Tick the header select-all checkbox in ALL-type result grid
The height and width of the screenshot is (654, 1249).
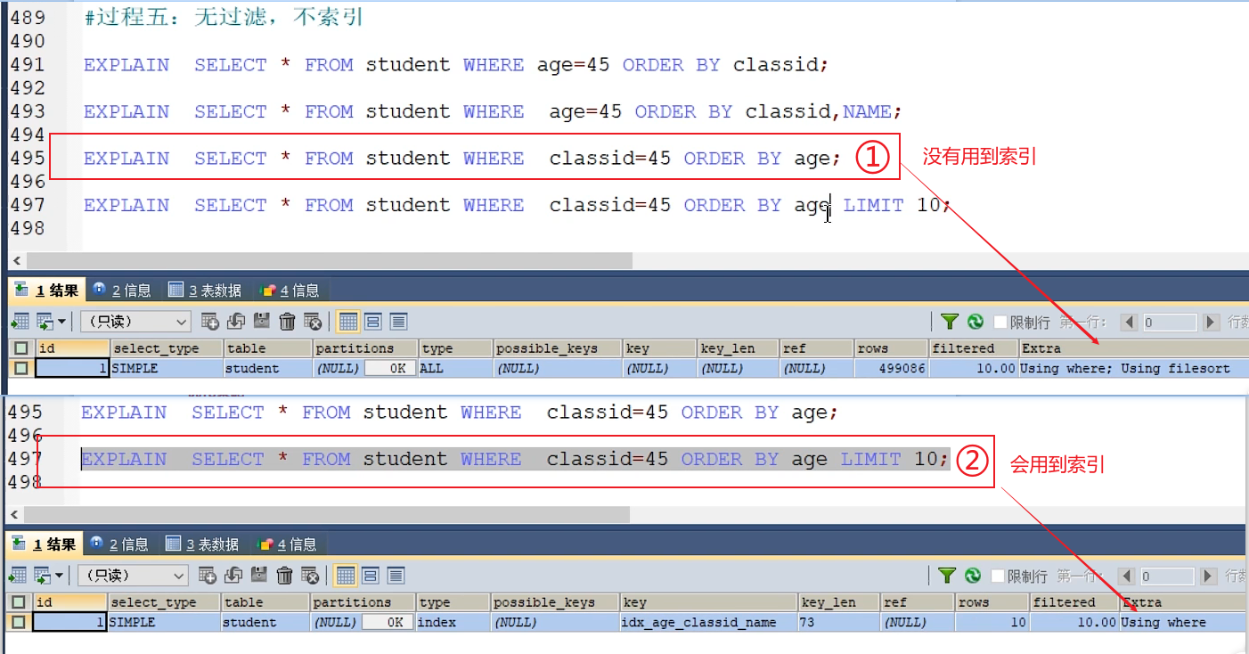[x=20, y=348]
